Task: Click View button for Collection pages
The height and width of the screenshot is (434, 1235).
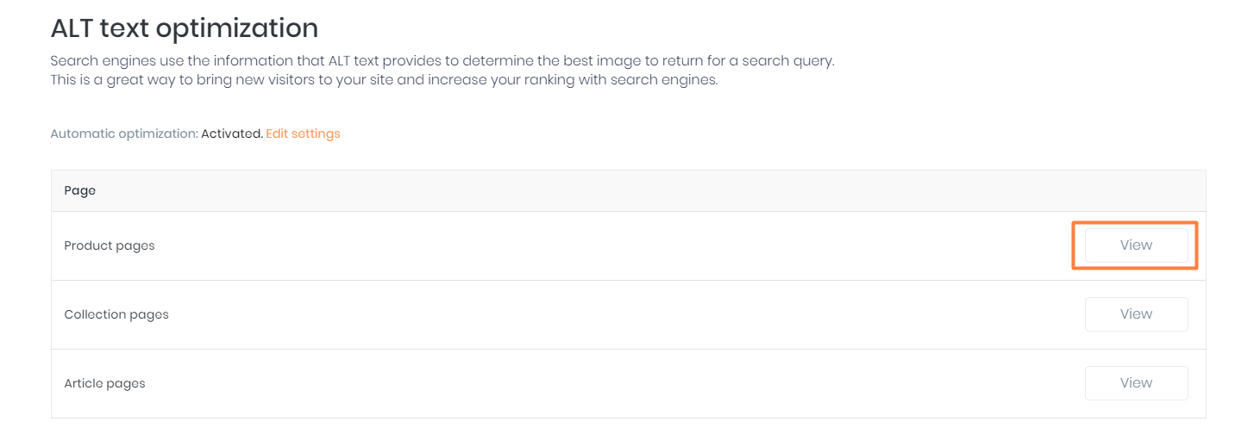Action: pyautogui.click(x=1136, y=314)
